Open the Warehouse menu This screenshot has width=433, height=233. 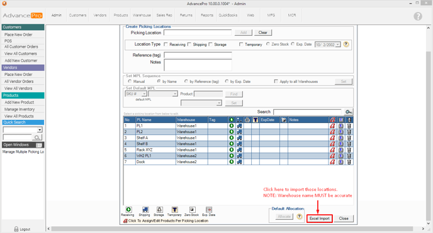click(x=142, y=15)
